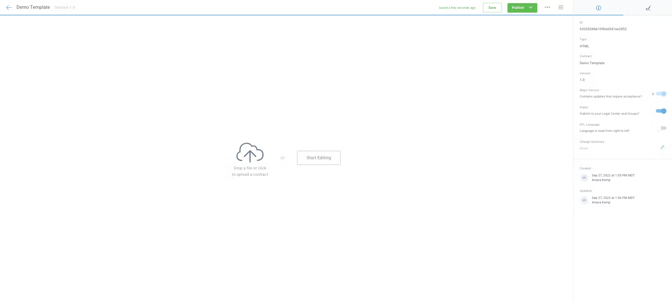Click the Publish button
This screenshot has width=672, height=302.
[518, 8]
